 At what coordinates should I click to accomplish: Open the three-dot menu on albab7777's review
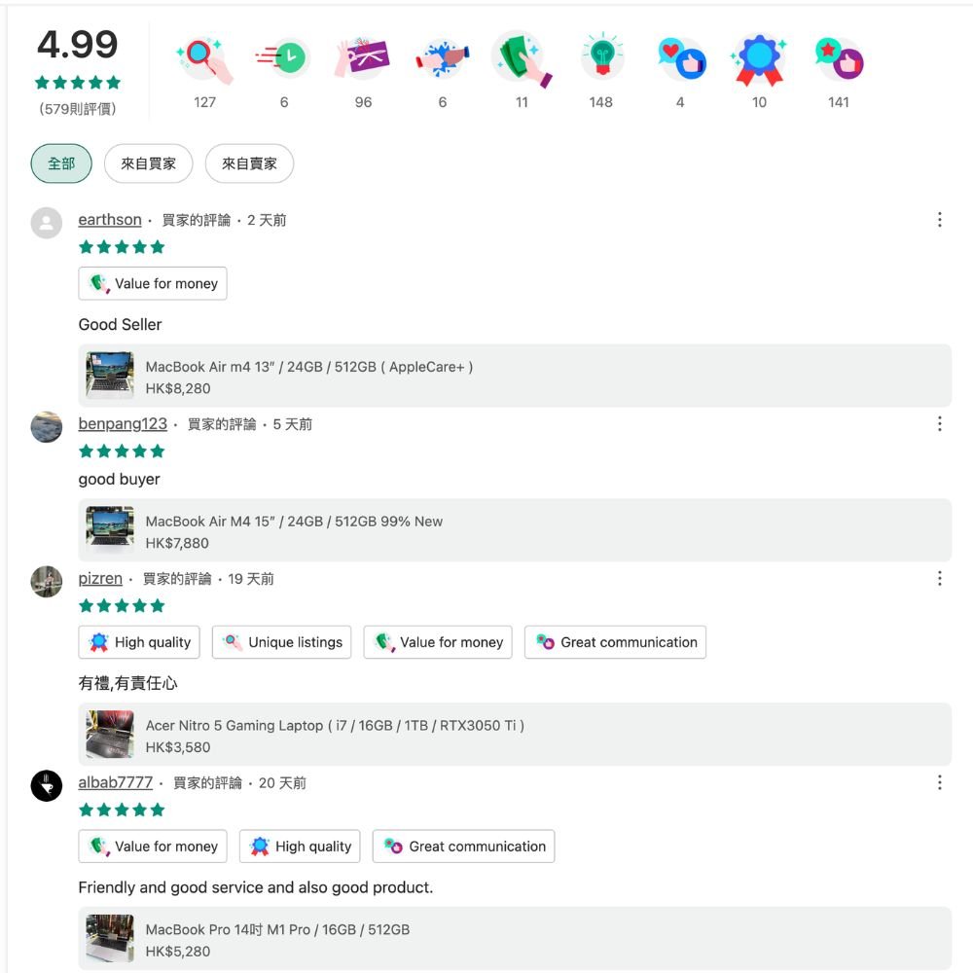pos(939,782)
